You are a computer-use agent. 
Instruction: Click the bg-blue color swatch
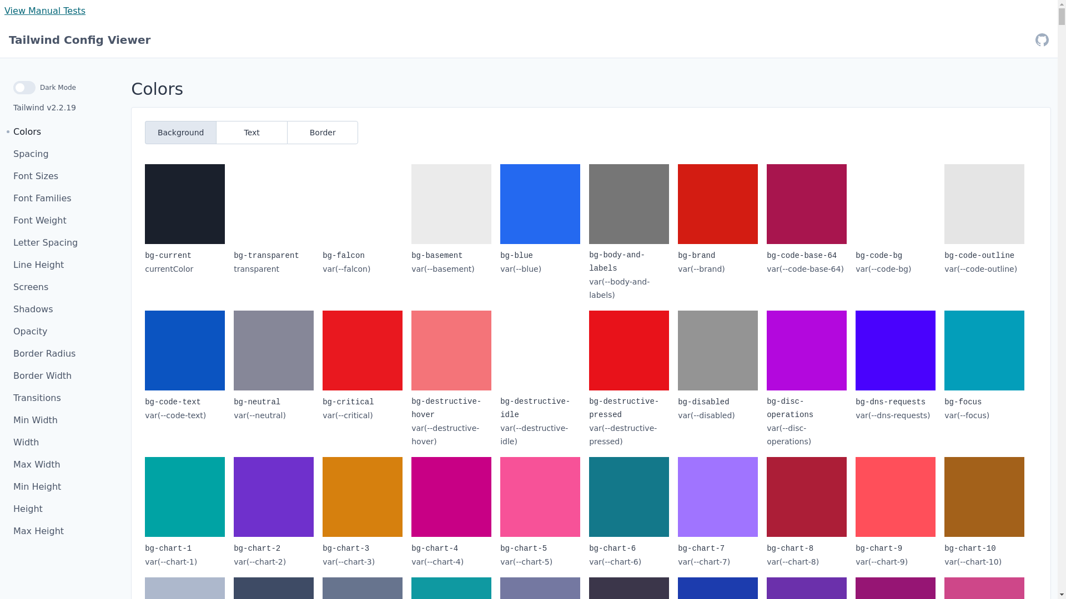tap(540, 204)
